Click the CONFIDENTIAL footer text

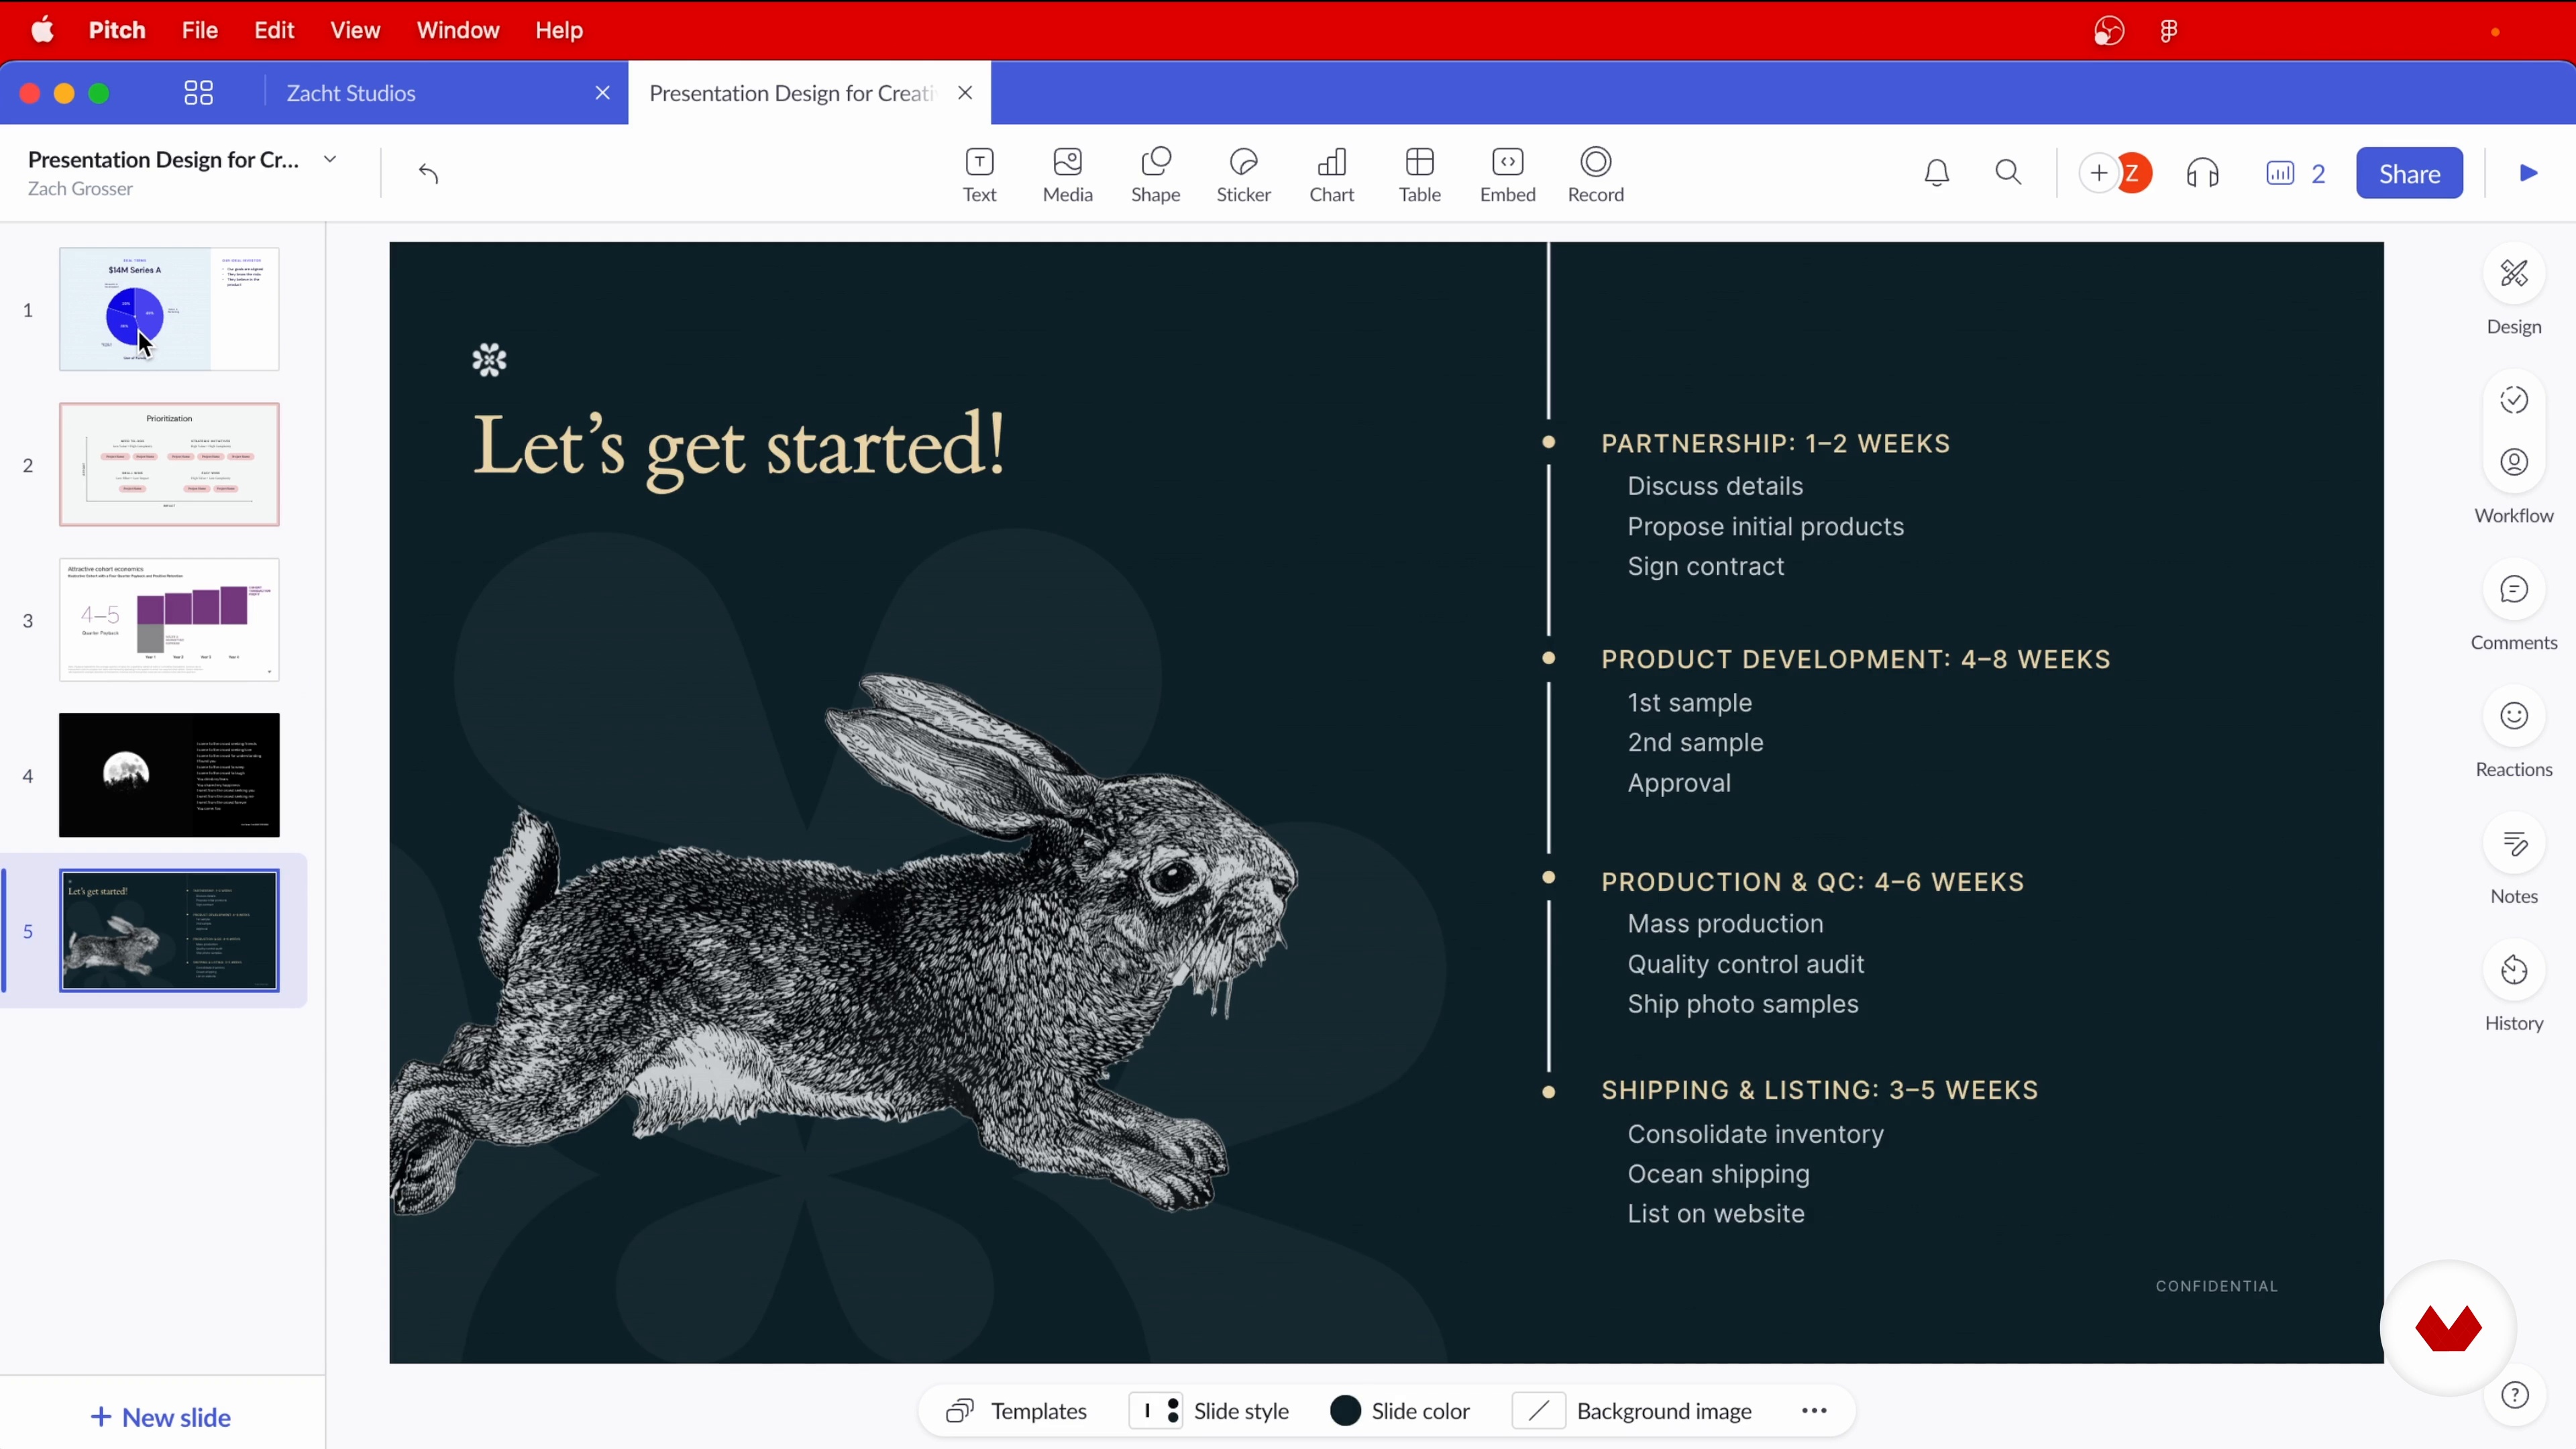click(2216, 1286)
